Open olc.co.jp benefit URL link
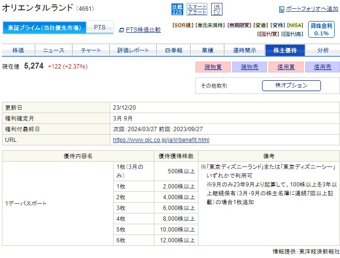Viewport: 340px width, 258px height. 161,140
